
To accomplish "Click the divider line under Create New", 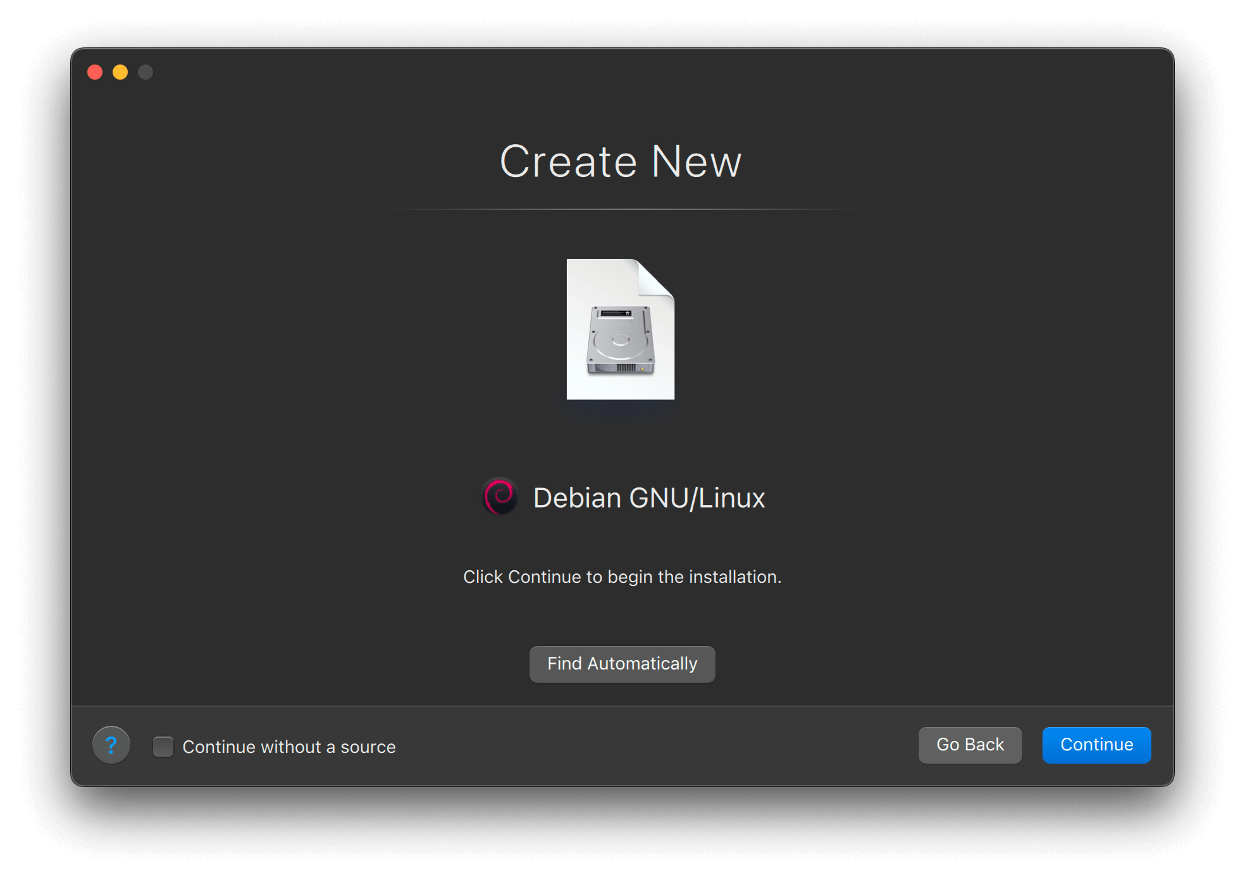I will coord(623,207).
